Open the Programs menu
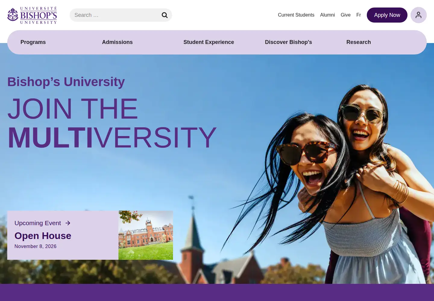Screen dimensions: 434x301 [33, 42]
